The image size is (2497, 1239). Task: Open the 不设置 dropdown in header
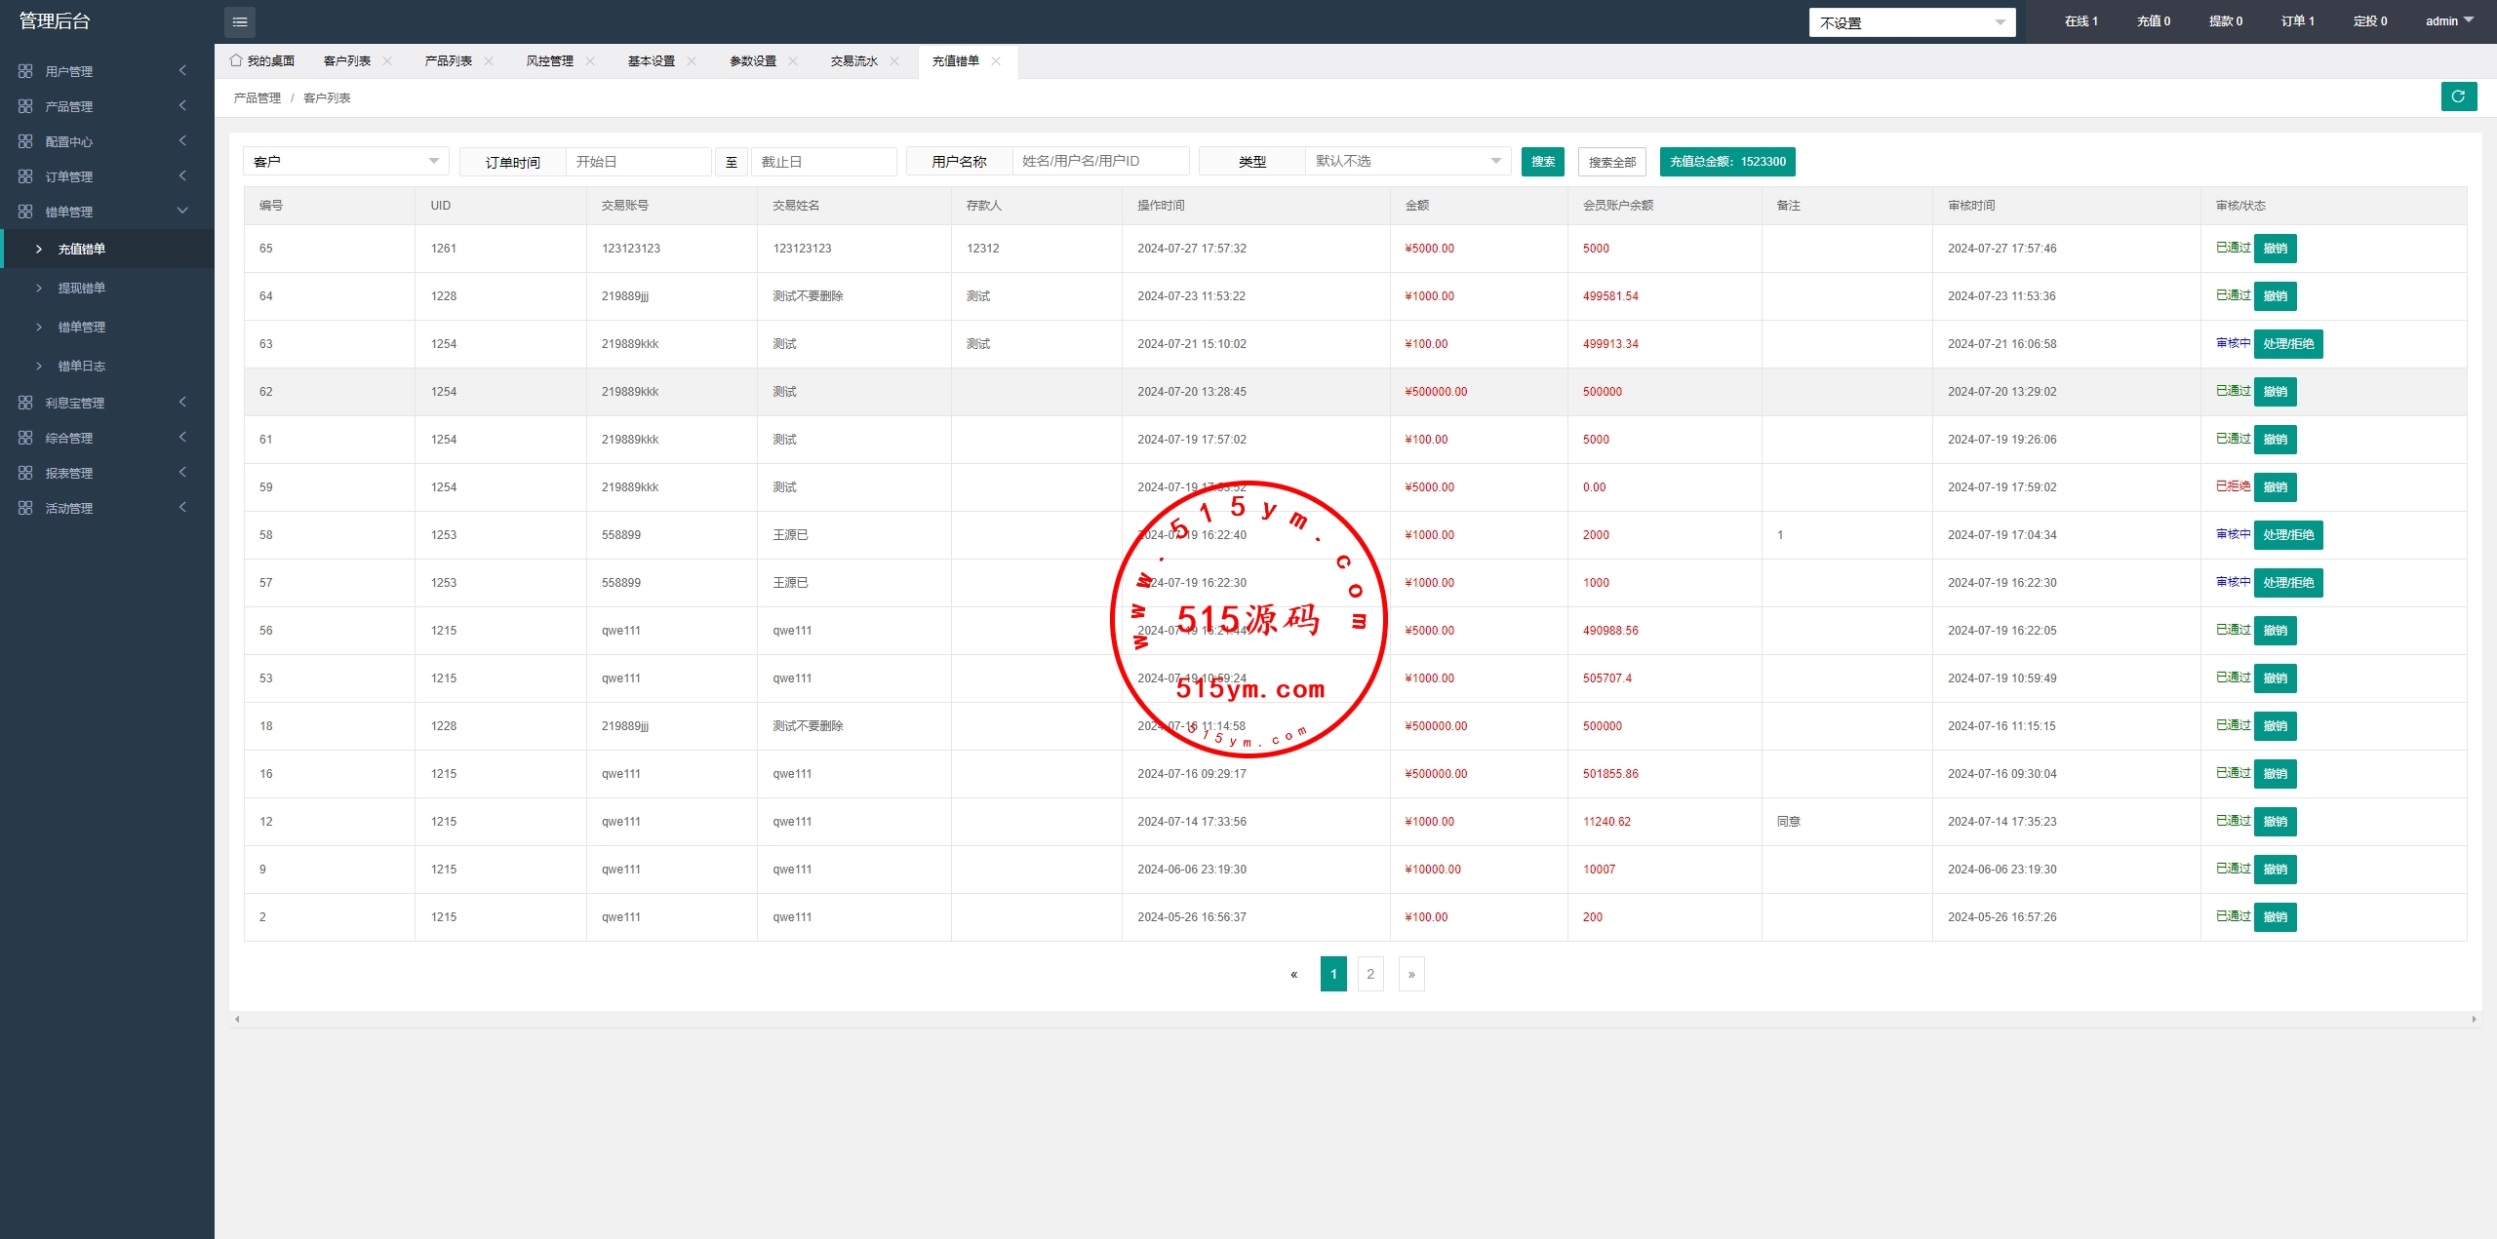pyautogui.click(x=1911, y=22)
